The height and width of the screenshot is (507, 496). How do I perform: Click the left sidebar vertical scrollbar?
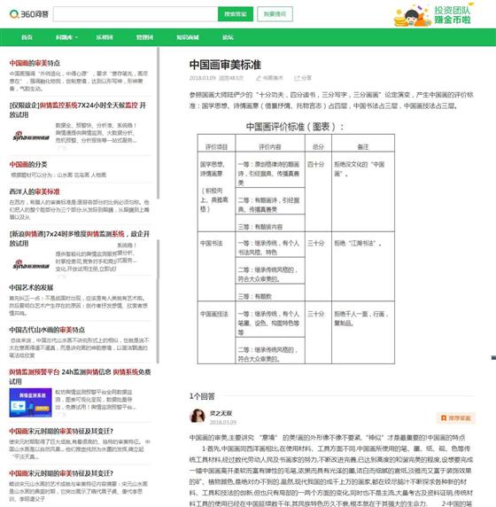[x=158, y=123]
